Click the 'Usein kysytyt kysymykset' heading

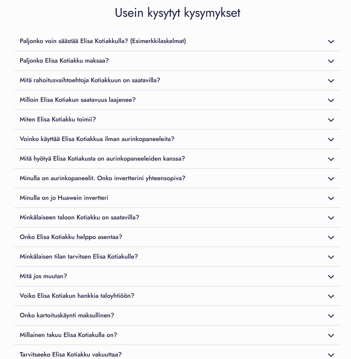pos(177,13)
